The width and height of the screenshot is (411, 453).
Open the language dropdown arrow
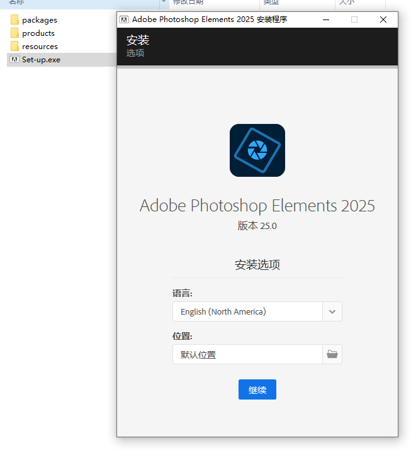click(332, 311)
